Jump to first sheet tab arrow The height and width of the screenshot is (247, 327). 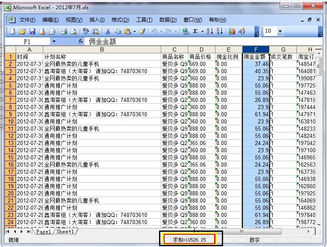click(8, 232)
